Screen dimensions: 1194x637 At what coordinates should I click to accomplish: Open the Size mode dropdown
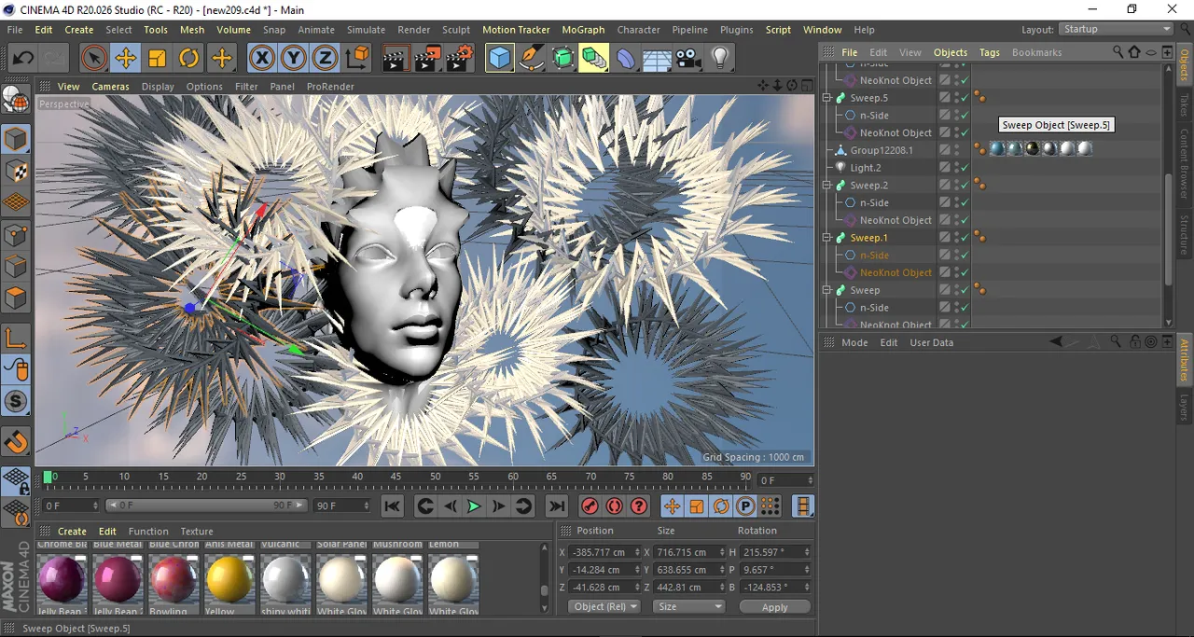pyautogui.click(x=688, y=606)
